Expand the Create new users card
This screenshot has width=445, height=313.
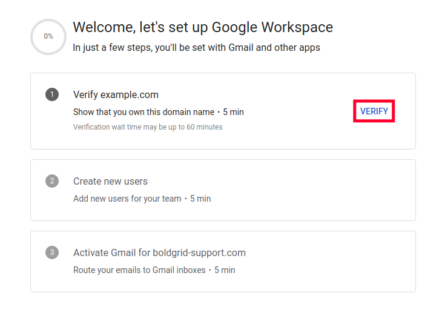[x=303, y=190]
